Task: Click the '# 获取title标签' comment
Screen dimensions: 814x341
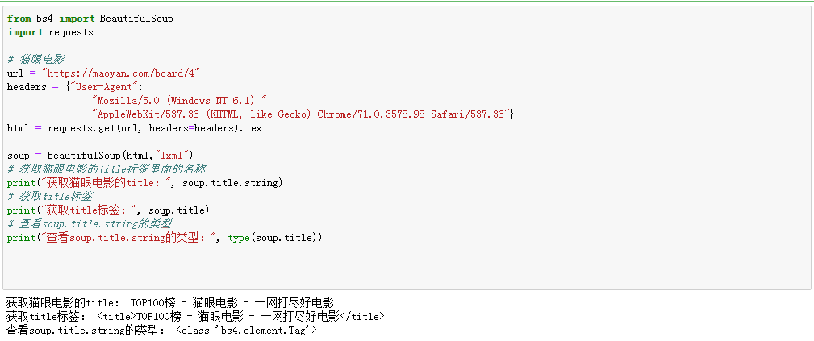Action: (49, 196)
